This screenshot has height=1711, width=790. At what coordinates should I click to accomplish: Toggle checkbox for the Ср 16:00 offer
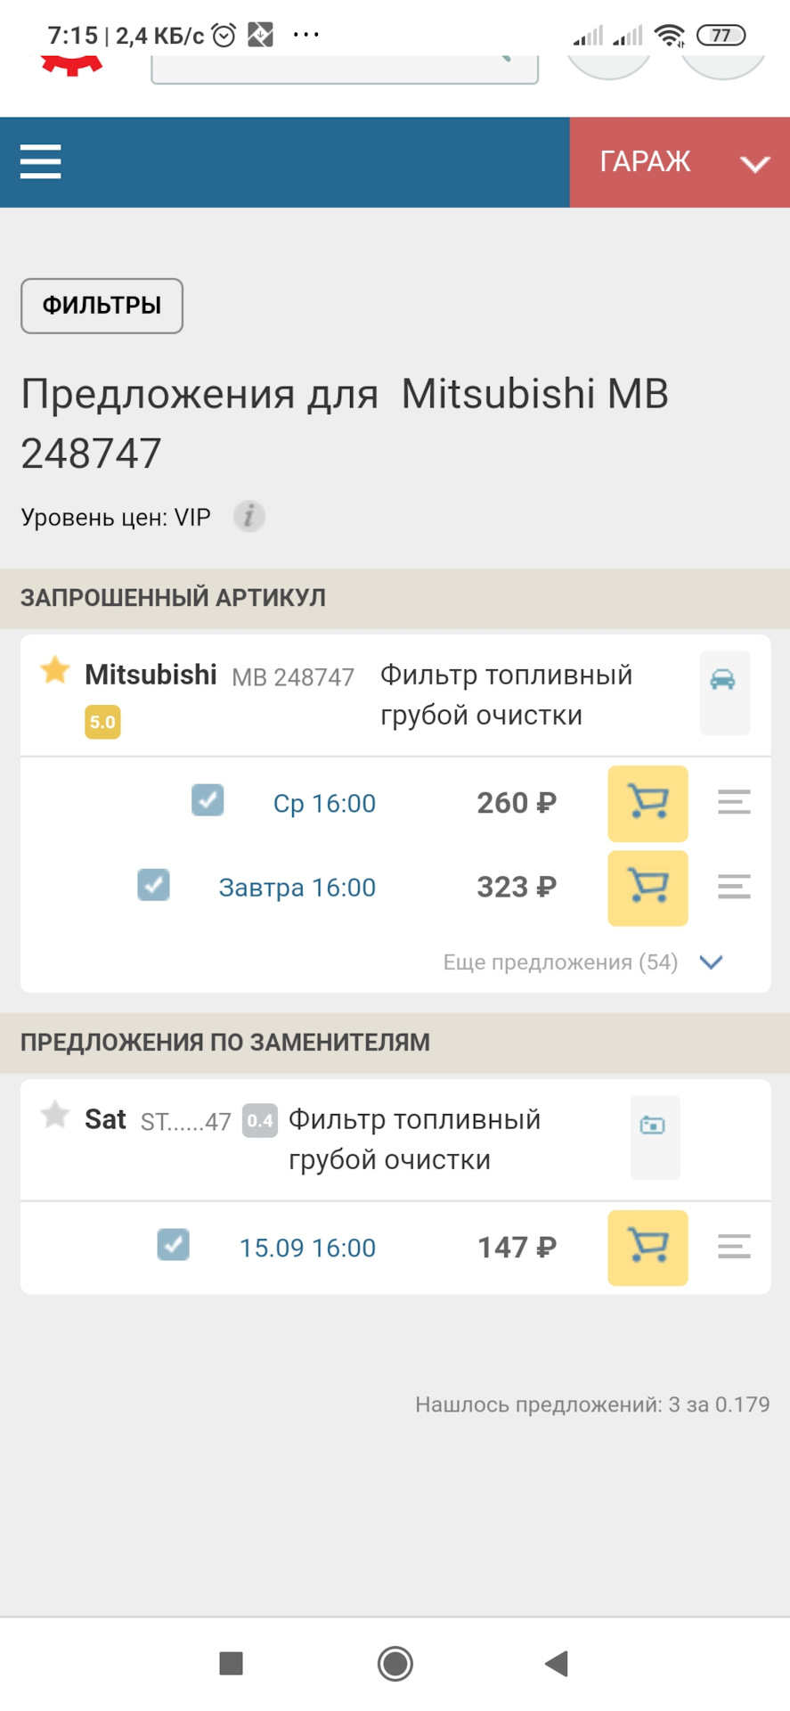pos(208,800)
